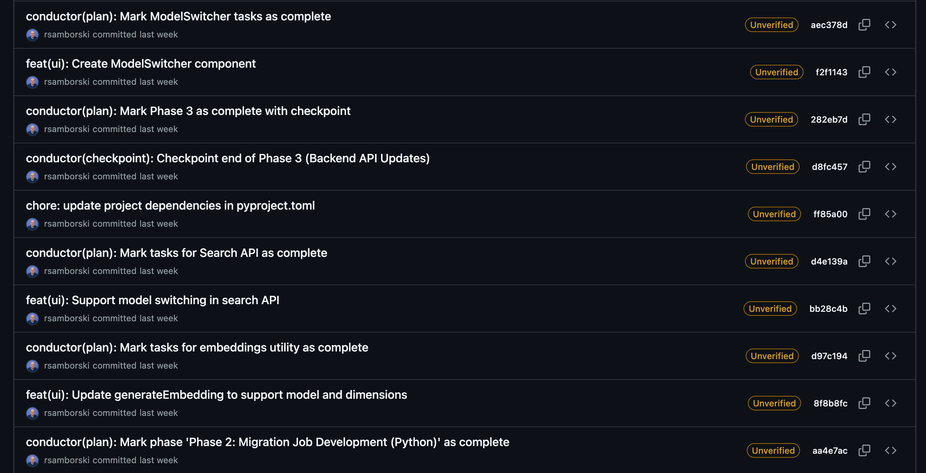This screenshot has width=926, height=473.
Task: Copy full SHA for commit 8f8b8fc
Action: [864, 403]
